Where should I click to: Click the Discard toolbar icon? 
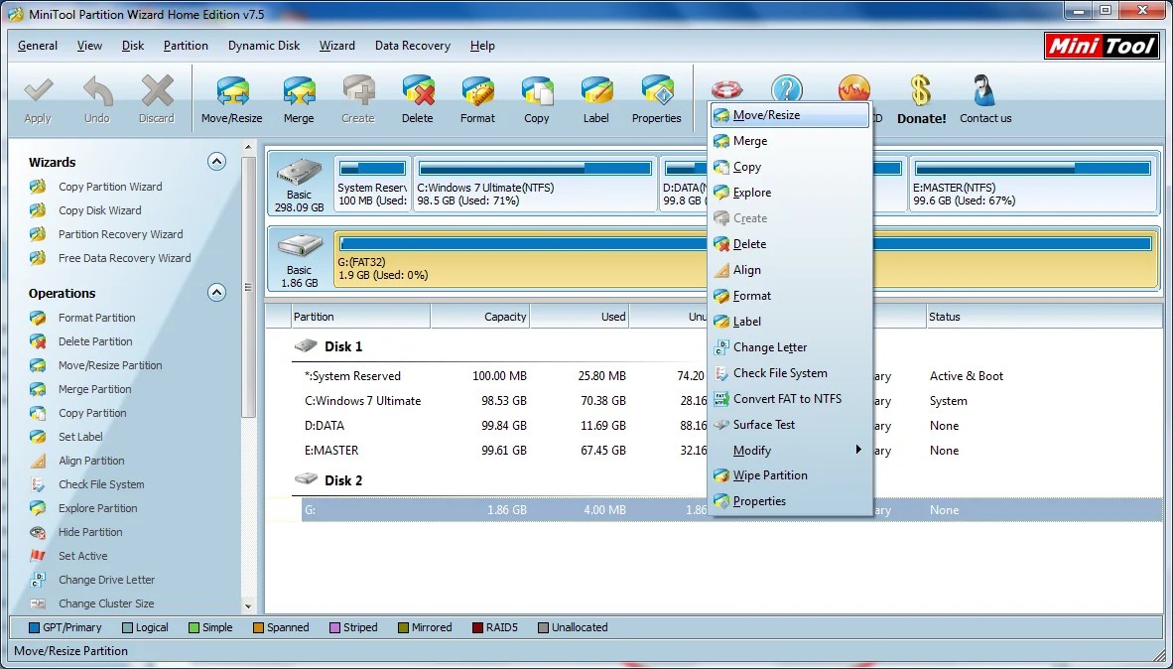pyautogui.click(x=156, y=98)
